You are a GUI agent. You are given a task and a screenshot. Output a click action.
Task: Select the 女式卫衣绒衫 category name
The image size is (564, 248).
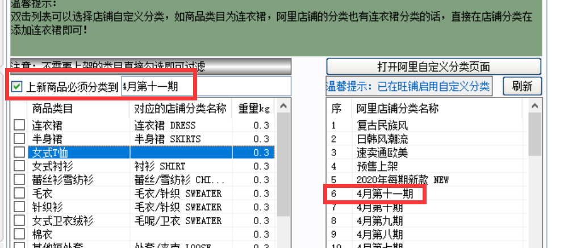tap(62, 220)
